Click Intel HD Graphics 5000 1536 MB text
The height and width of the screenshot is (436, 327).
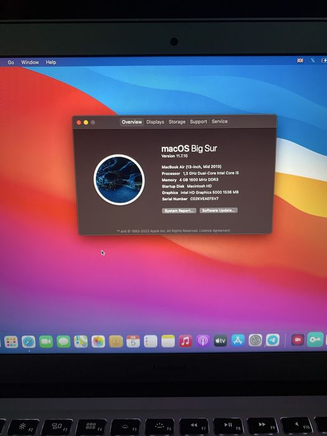tap(210, 192)
